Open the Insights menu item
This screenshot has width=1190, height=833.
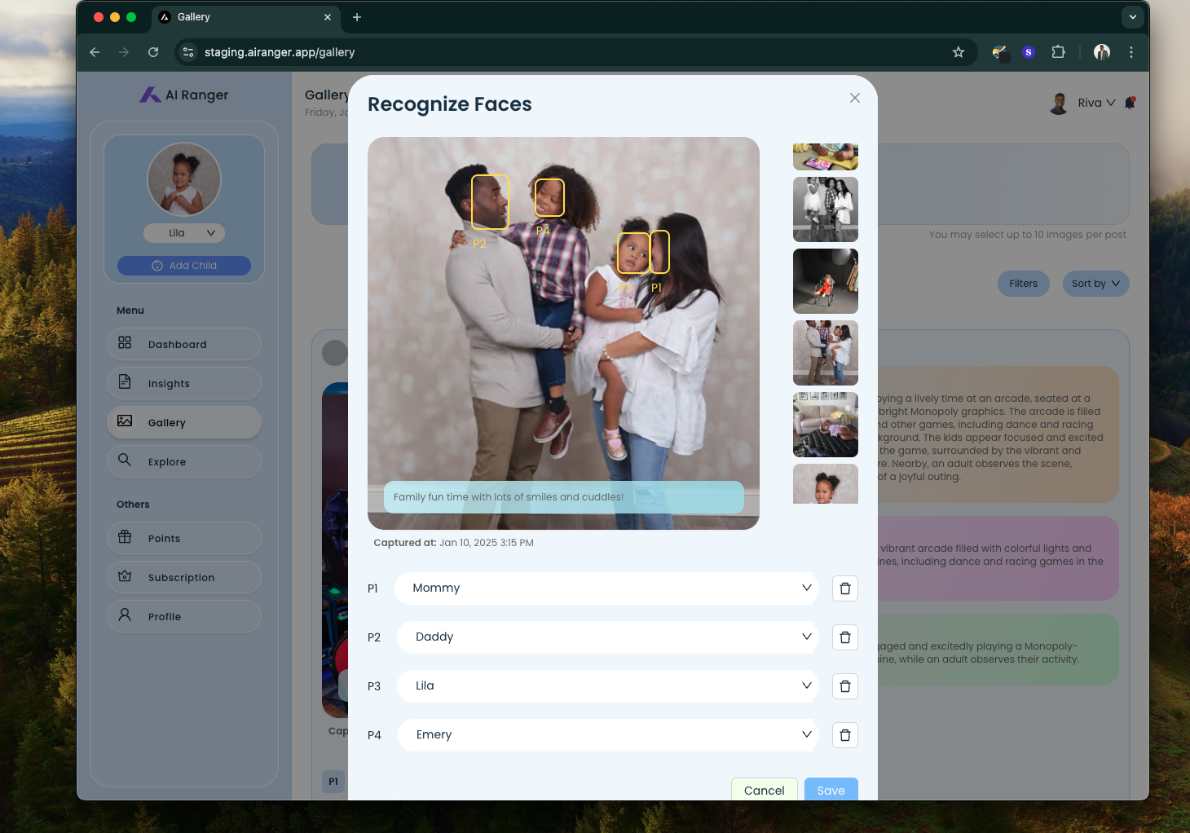coord(184,383)
